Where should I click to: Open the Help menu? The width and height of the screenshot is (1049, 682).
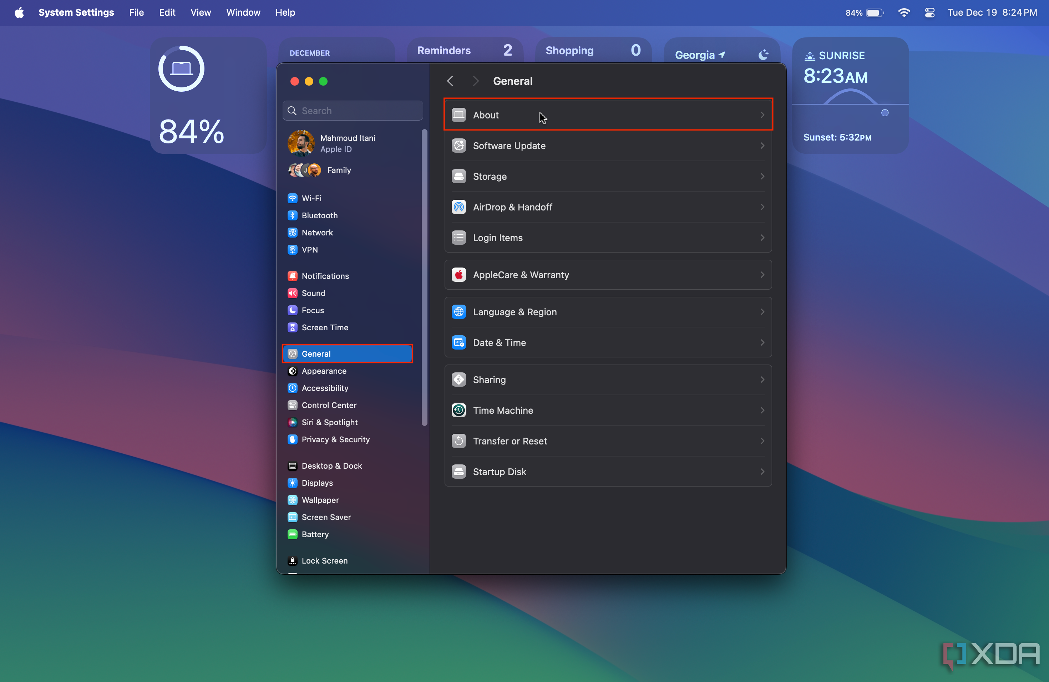(285, 12)
